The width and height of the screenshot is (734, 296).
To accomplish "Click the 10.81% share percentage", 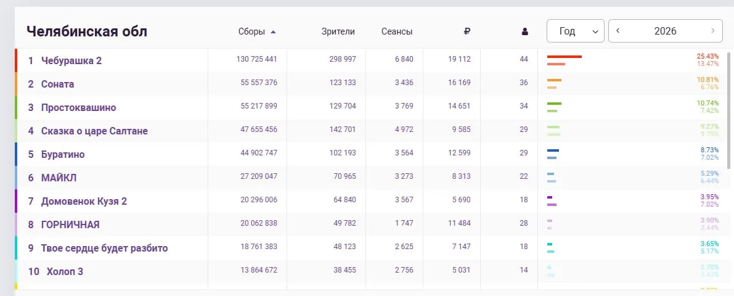I will click(x=707, y=80).
